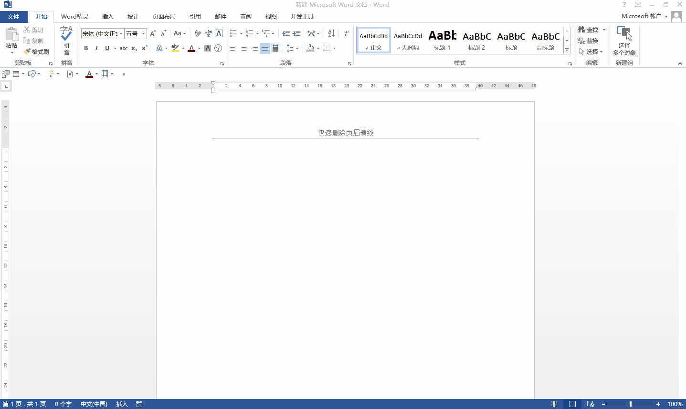Click the Clear Formatting eraser icon

point(198,33)
